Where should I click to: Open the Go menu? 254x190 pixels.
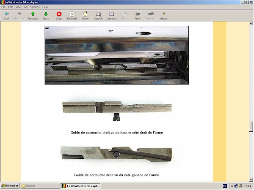pyautogui.click(x=26, y=7)
